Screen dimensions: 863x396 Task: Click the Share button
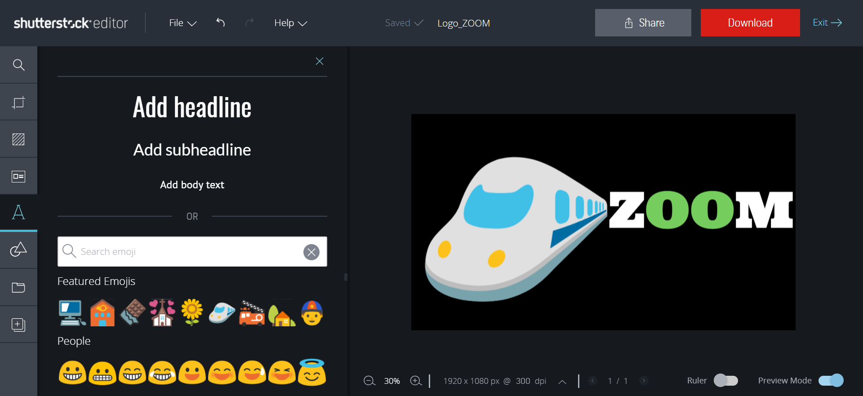tap(643, 23)
